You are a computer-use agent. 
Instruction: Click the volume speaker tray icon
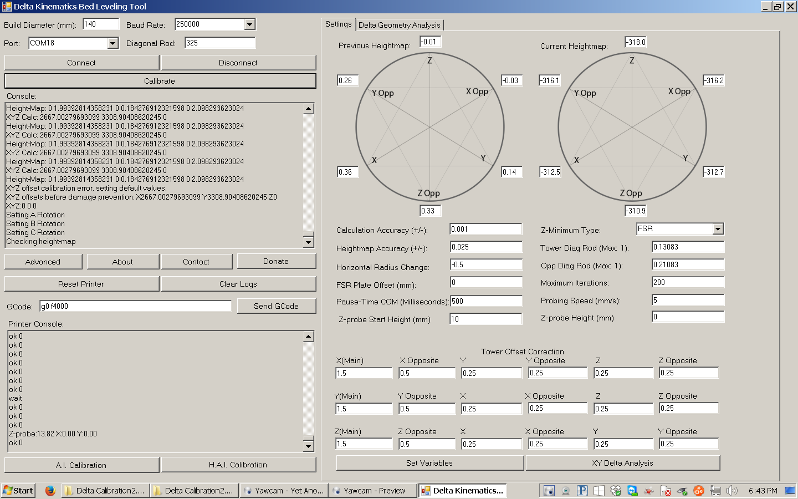732,491
